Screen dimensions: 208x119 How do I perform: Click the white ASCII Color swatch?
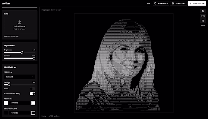pyautogui.click(x=6, y=103)
